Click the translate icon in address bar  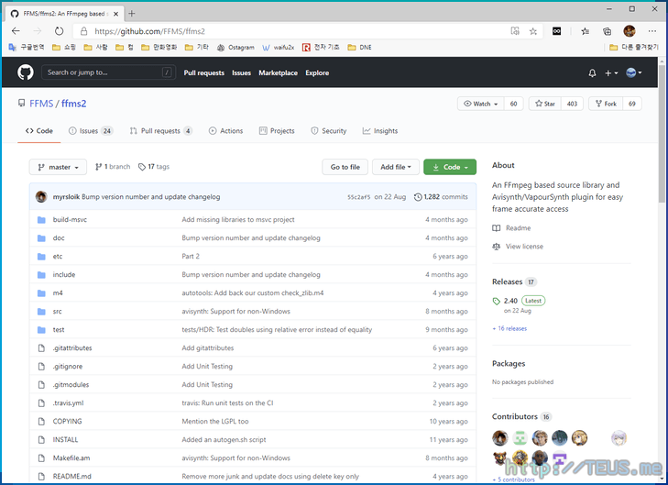click(x=515, y=31)
